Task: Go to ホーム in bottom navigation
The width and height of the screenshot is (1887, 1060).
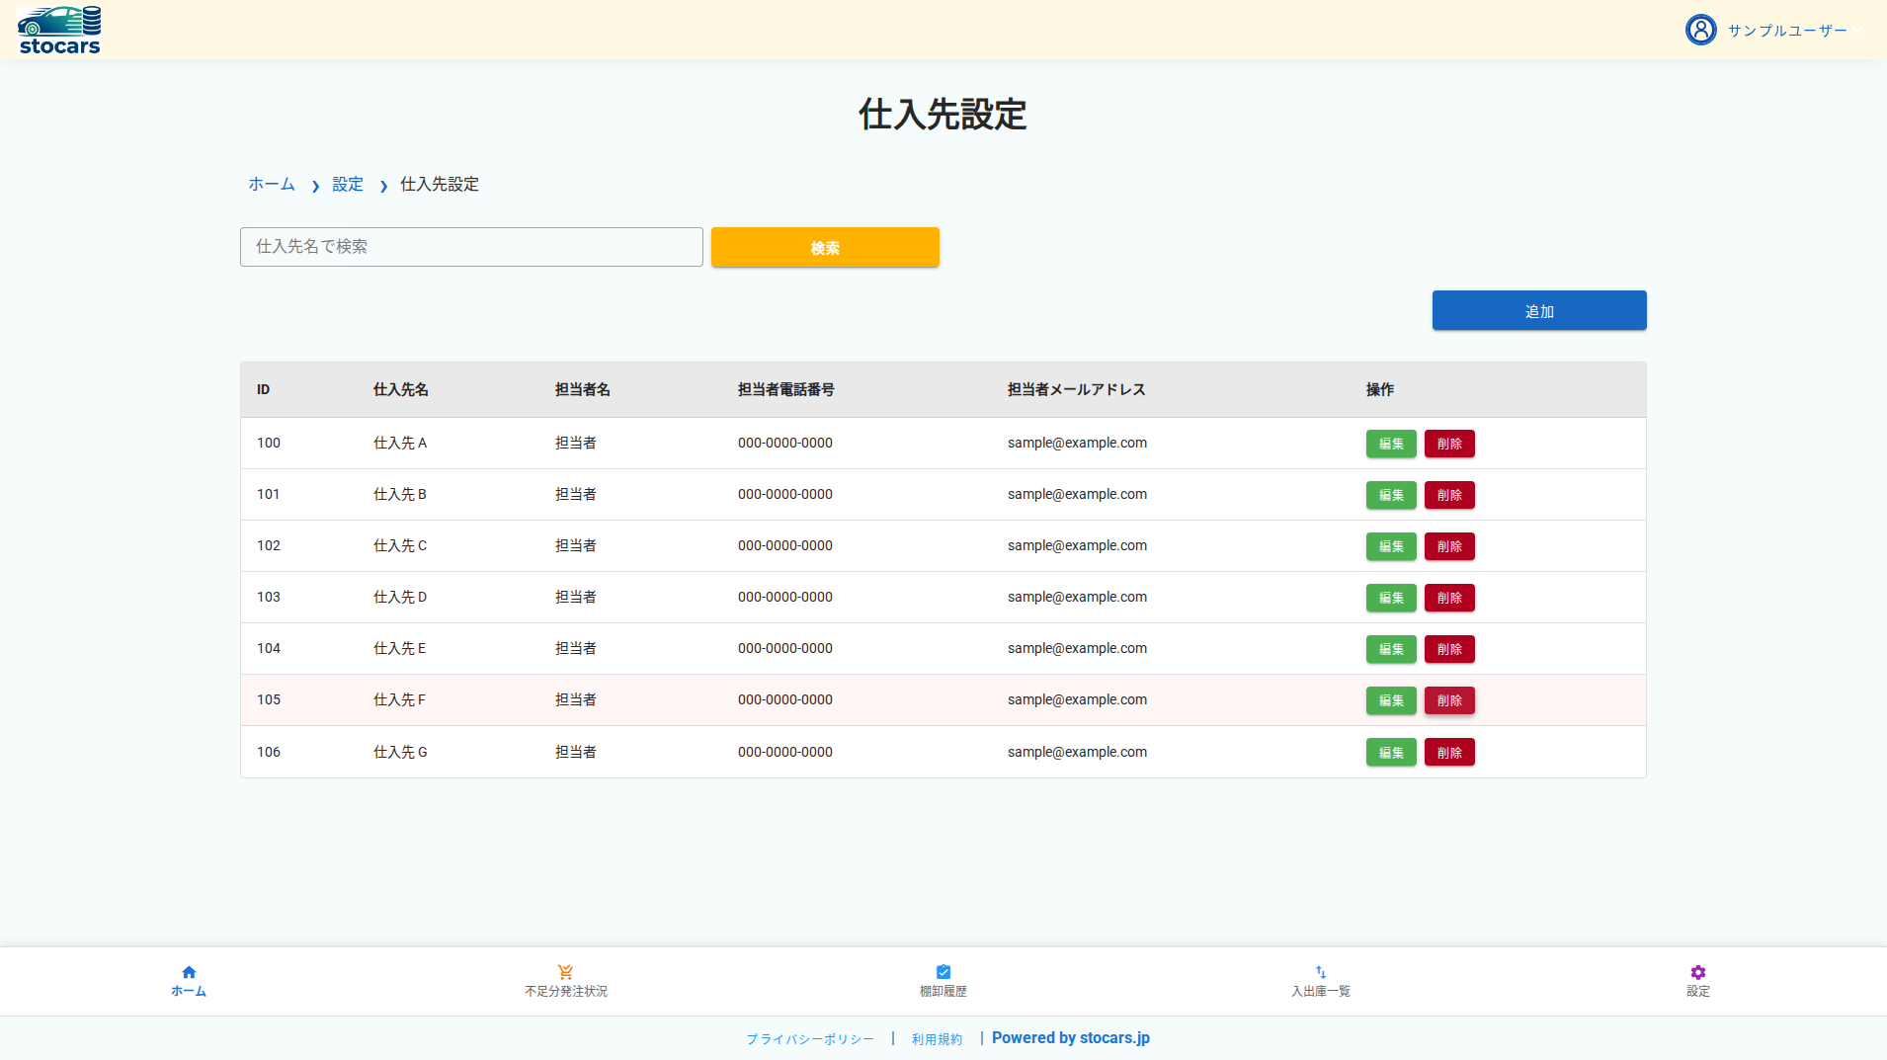Action: (189, 981)
